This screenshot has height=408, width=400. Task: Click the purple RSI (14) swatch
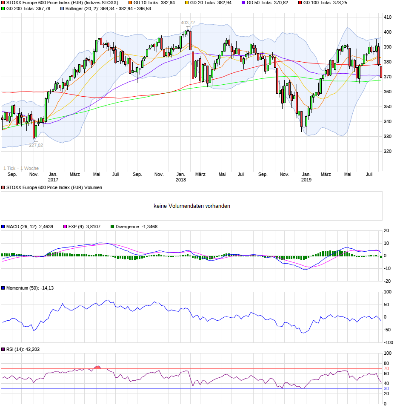pos(3,350)
